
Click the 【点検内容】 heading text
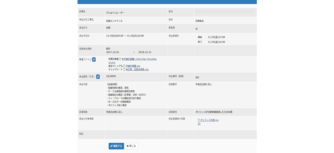coord(112,84)
